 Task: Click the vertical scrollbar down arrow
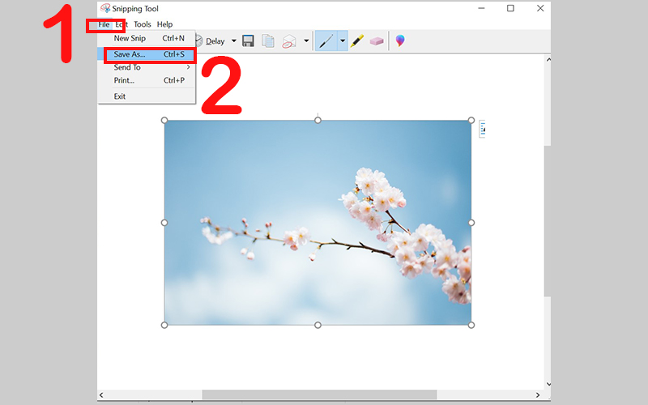(548, 384)
